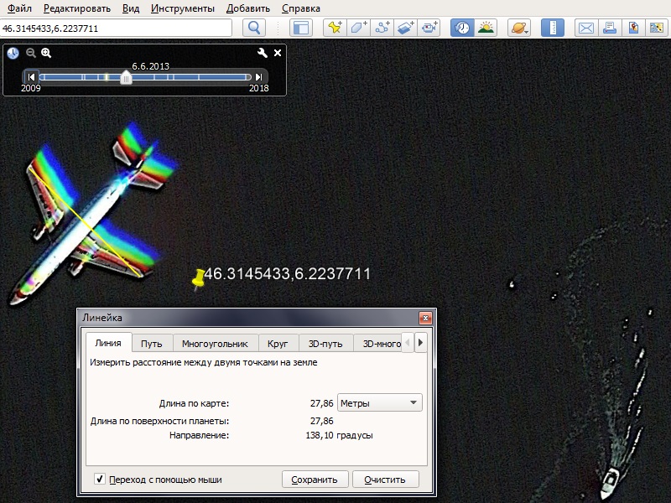
Task: Open the Добавить menu
Action: 248,8
